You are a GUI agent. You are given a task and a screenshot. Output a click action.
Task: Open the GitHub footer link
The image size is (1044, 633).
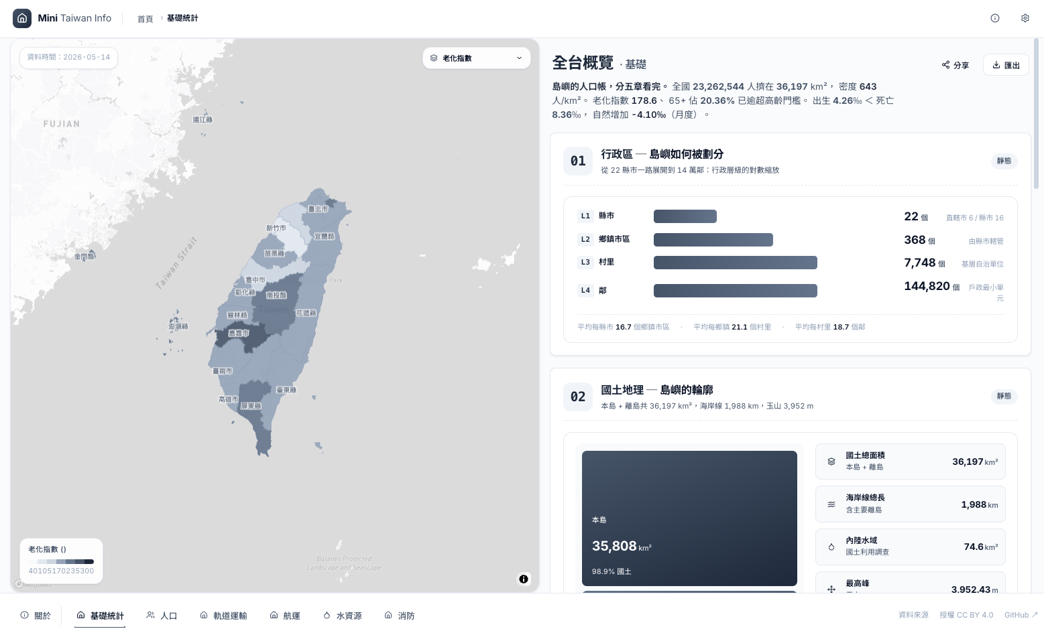click(1021, 615)
